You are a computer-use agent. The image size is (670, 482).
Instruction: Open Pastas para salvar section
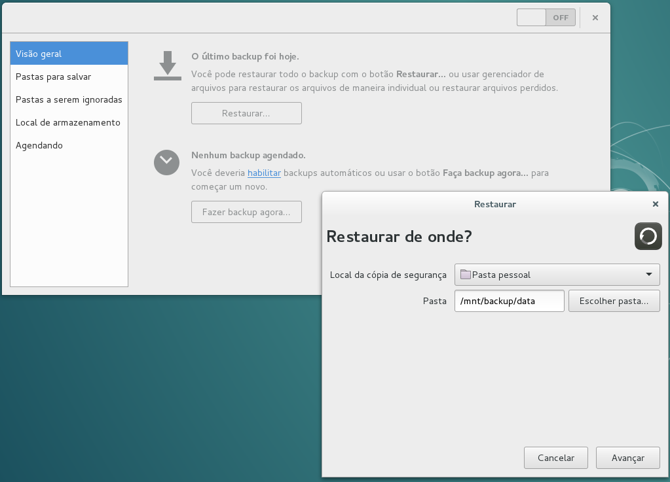[x=69, y=77]
